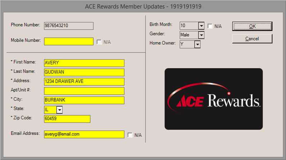Click the ACE Rewards card image
286x160 pixels.
[213, 99]
